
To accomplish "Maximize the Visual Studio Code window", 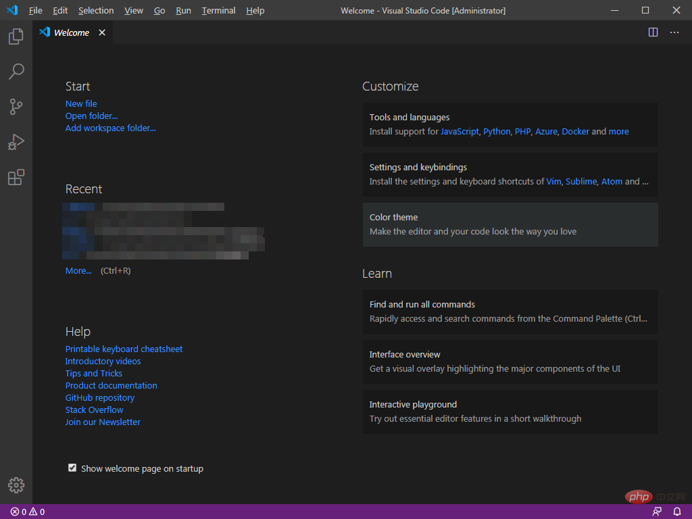I will pyautogui.click(x=645, y=10).
